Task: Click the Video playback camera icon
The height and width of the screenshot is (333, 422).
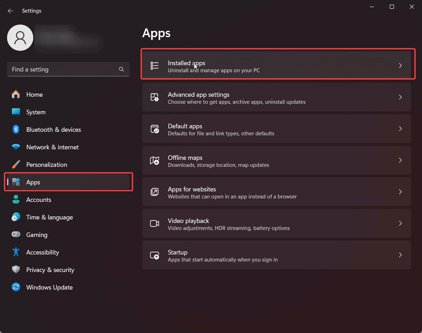Action: pos(154,223)
